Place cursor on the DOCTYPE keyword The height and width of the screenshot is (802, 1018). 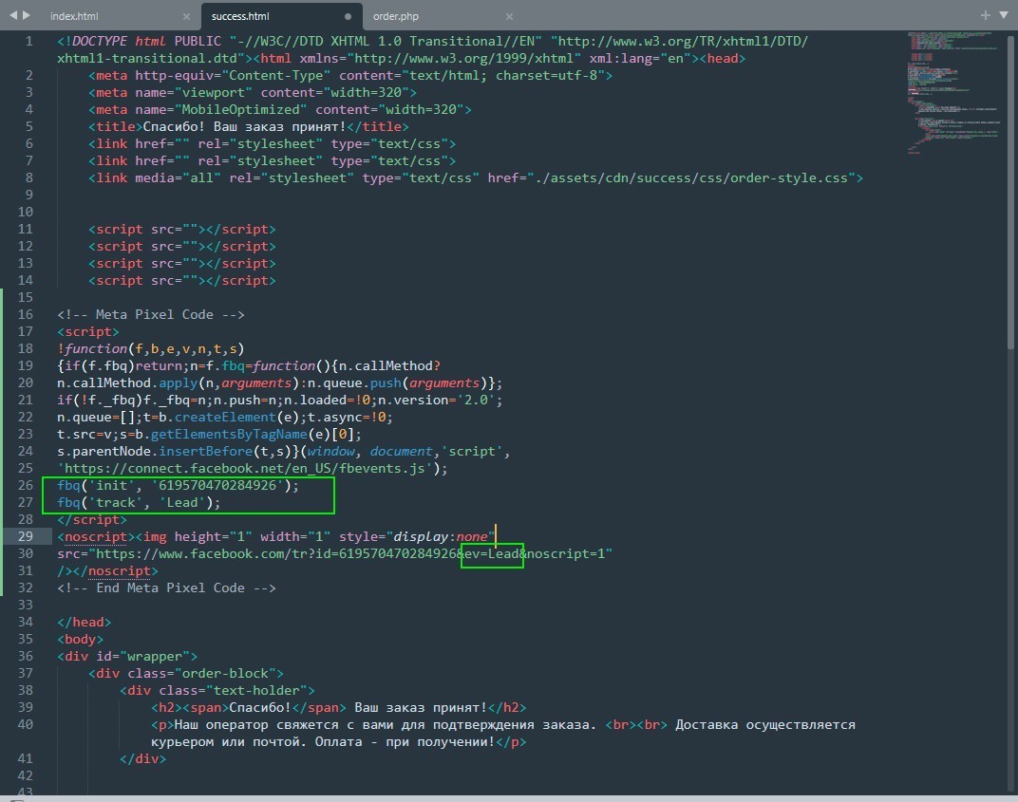(100, 42)
